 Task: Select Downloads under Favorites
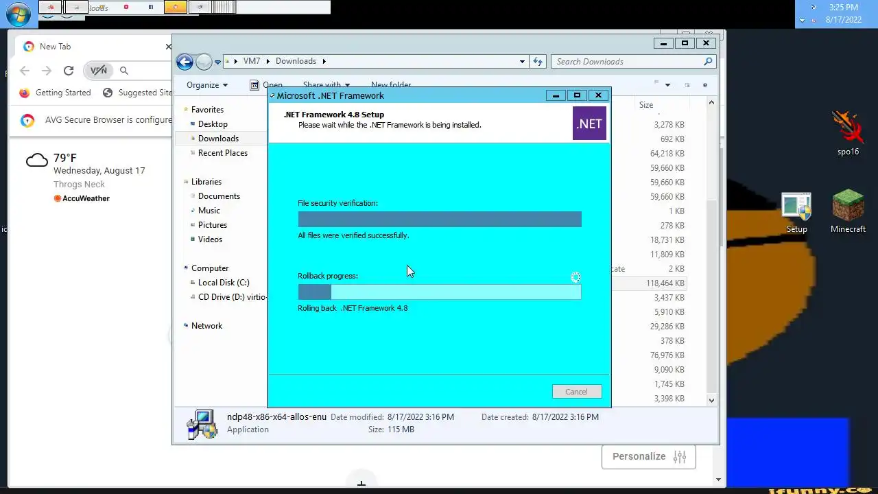(x=218, y=139)
